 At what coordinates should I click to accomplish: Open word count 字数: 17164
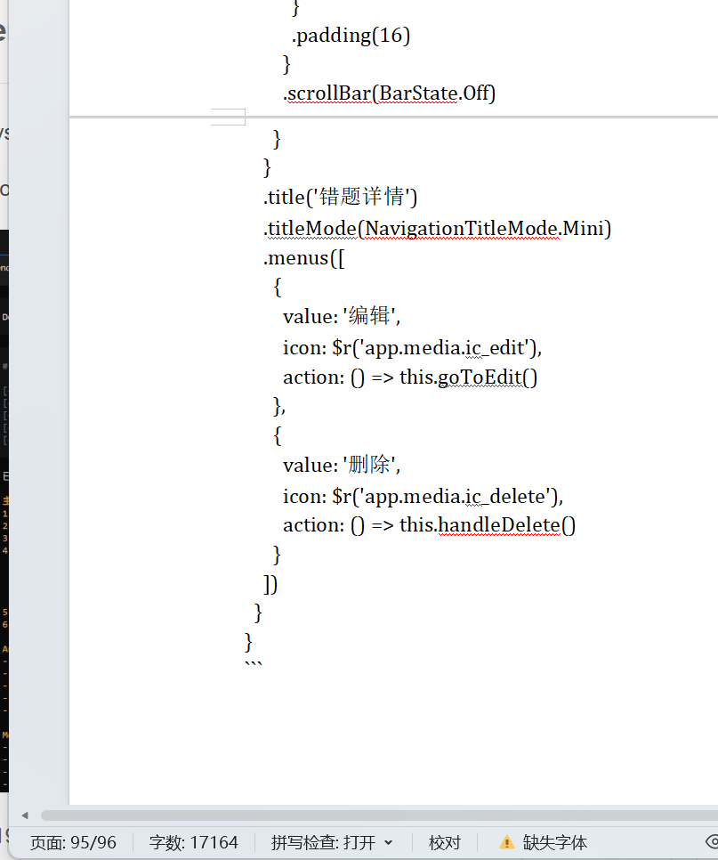click(x=193, y=842)
